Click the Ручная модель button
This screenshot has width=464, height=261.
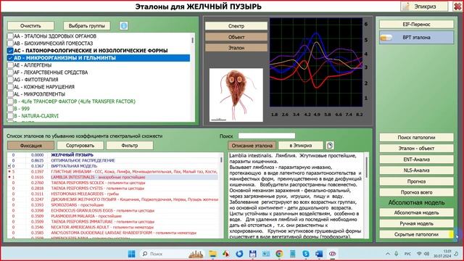(416, 223)
